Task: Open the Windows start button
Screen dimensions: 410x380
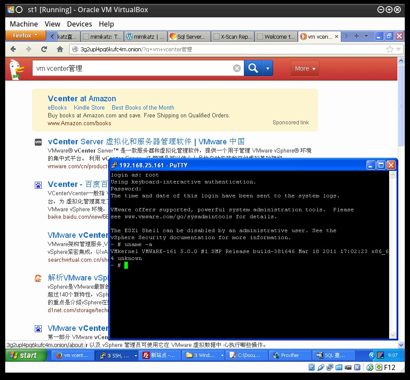Action: [26, 355]
